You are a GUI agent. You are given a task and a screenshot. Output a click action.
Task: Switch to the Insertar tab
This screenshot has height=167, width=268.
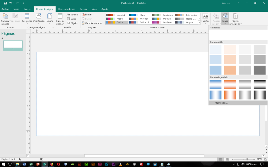(x=27, y=9)
